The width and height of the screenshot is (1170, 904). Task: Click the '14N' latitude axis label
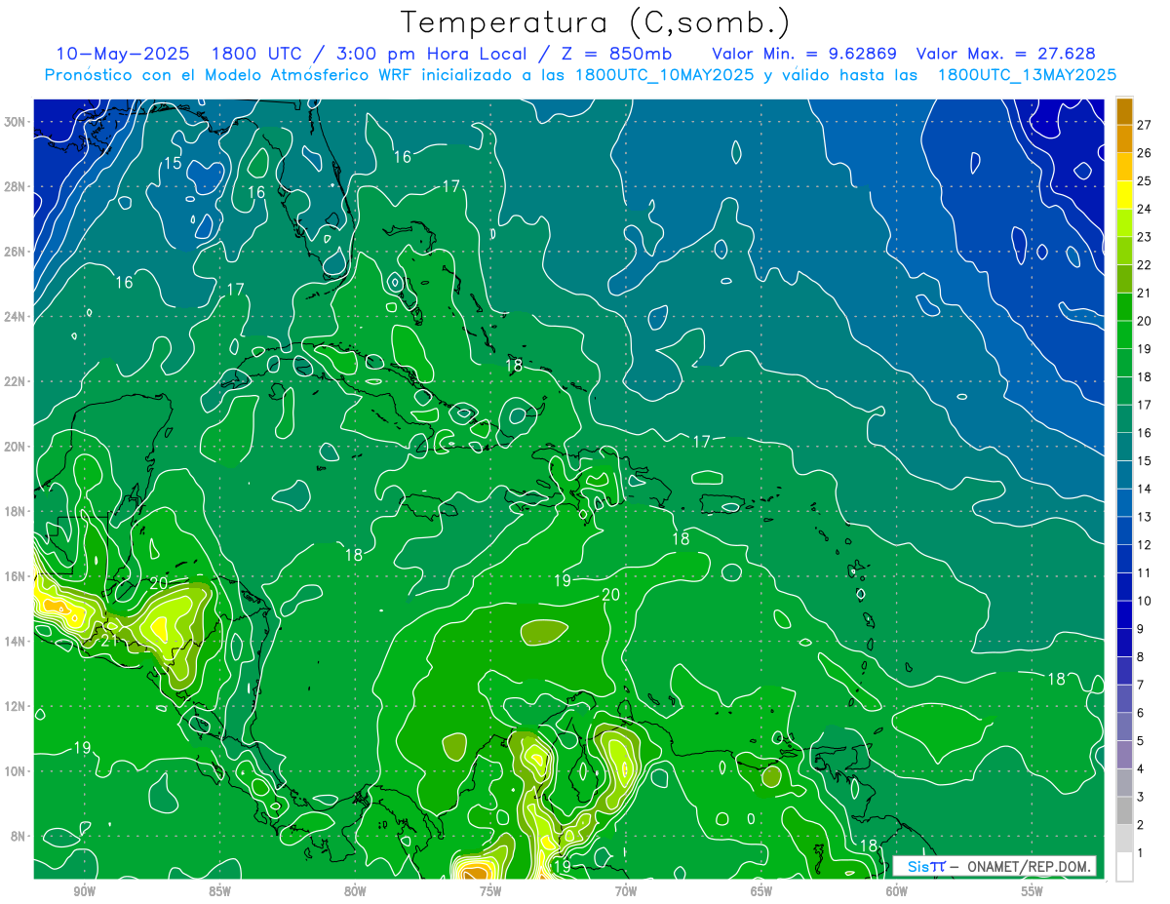(14, 641)
